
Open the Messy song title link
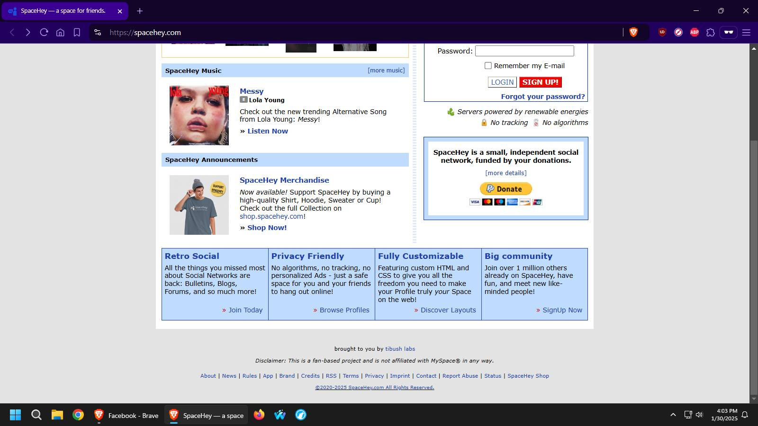click(252, 91)
